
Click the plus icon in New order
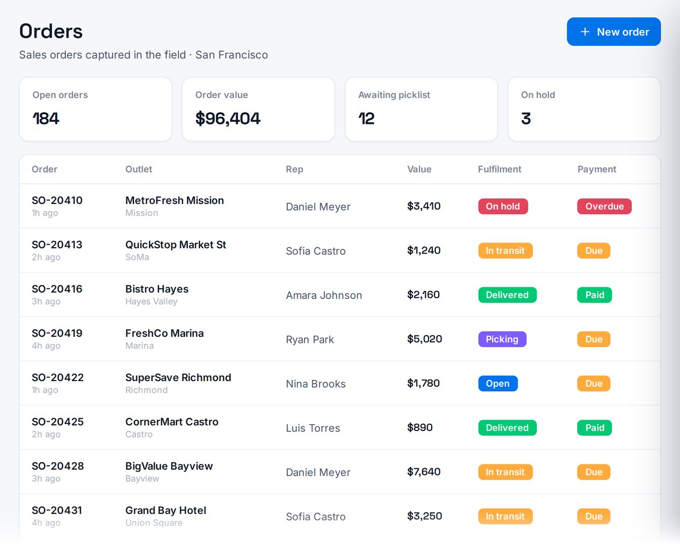[x=585, y=32]
